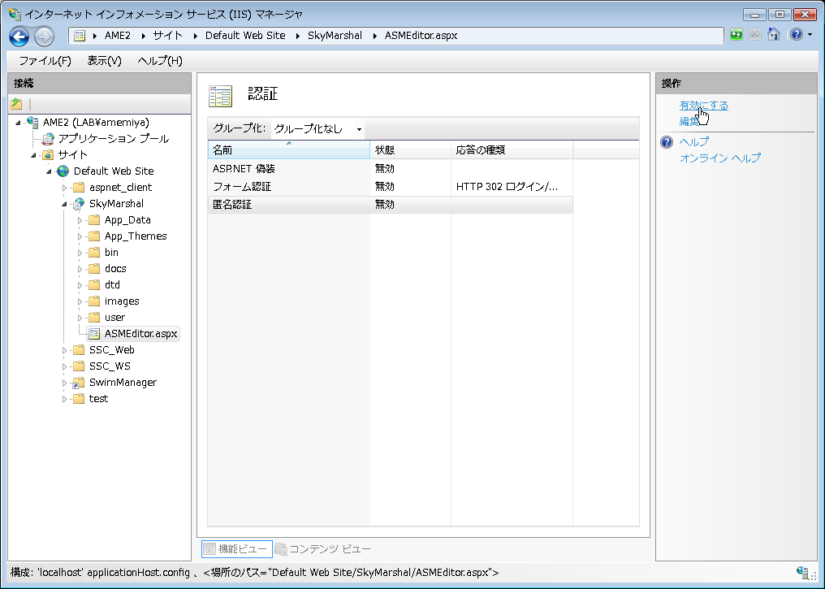The image size is (825, 589).
Task: Click Default Web Site breadcrumb segment
Action: click(245, 36)
